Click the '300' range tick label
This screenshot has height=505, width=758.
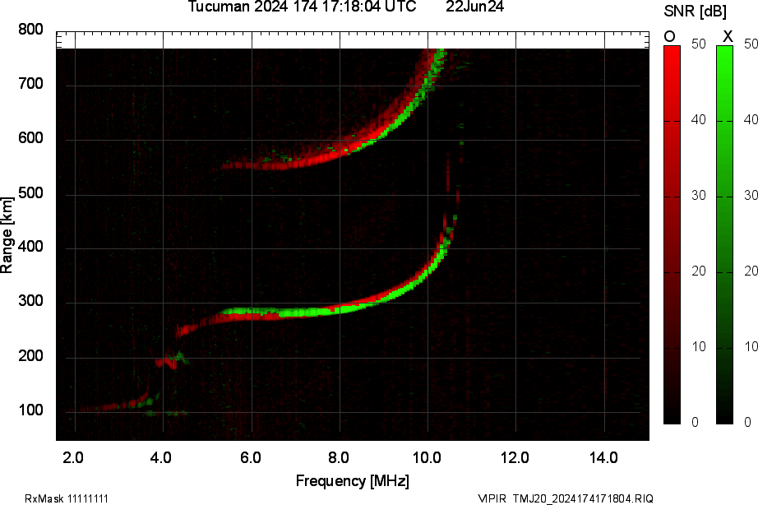pos(31,301)
